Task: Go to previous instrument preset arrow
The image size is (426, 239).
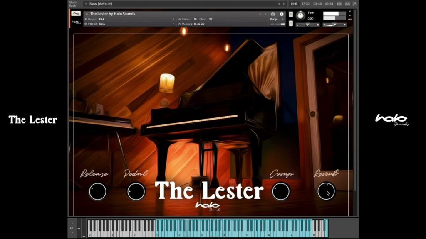Action: pyautogui.click(x=260, y=14)
